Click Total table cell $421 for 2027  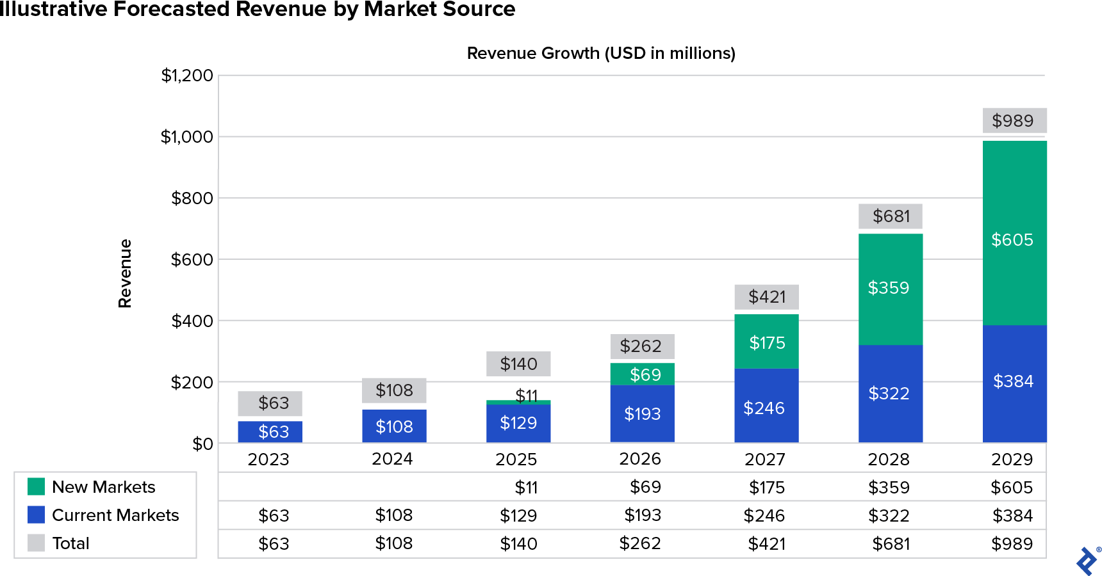click(x=767, y=544)
